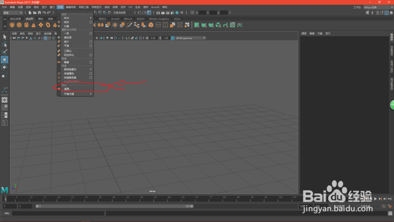Click the range slider bar handle at 120

191,206
